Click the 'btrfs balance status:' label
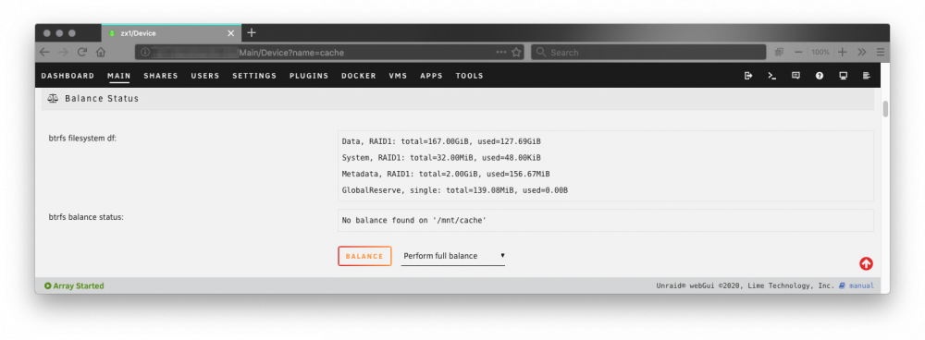 click(86, 217)
